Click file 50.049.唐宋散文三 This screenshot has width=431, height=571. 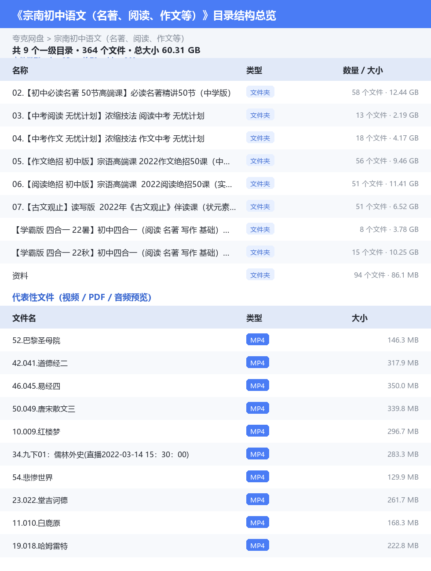(x=44, y=409)
